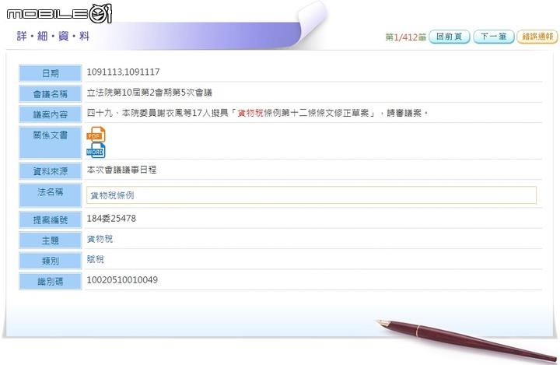Click the 議案內容 field label
Screen dimensions: 560x365
point(51,114)
